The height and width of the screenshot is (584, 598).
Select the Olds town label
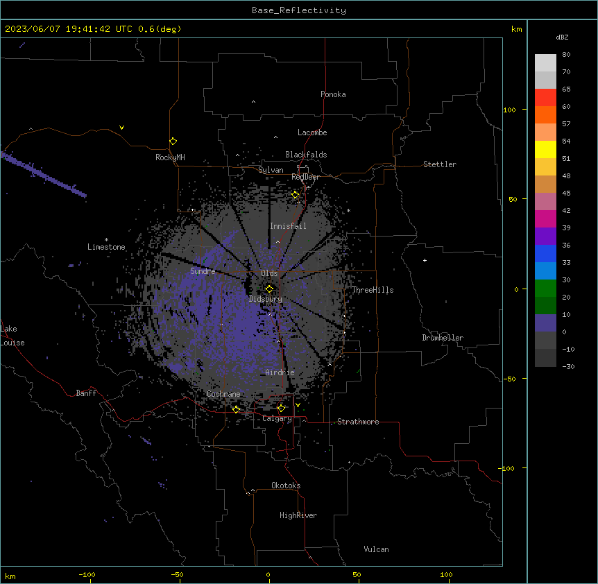pos(269,273)
